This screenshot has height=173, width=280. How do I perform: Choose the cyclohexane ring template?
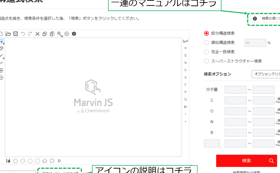click(23, 161)
